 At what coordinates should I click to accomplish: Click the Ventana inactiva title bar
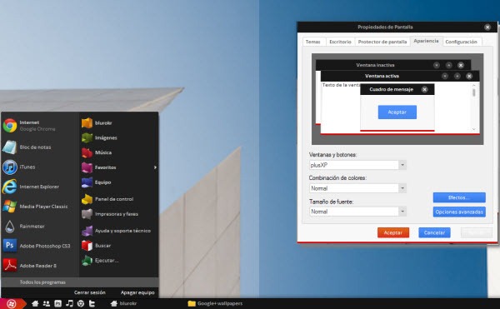pyautogui.click(x=393, y=65)
